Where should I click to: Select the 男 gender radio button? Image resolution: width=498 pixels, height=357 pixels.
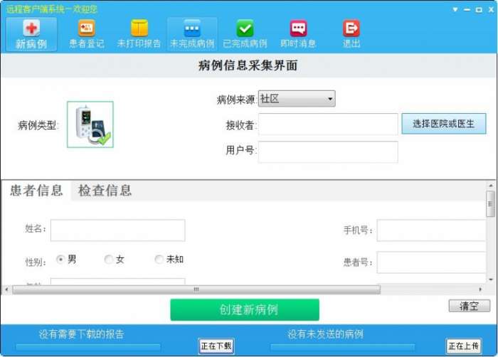tap(60, 260)
